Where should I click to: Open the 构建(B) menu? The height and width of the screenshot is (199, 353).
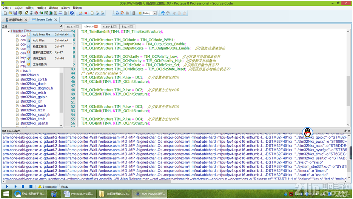pyautogui.click(x=30, y=8)
